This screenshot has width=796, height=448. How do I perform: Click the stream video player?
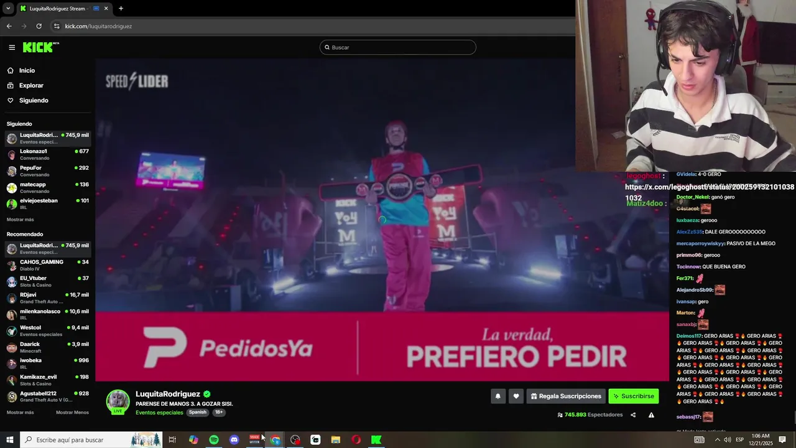(382, 220)
